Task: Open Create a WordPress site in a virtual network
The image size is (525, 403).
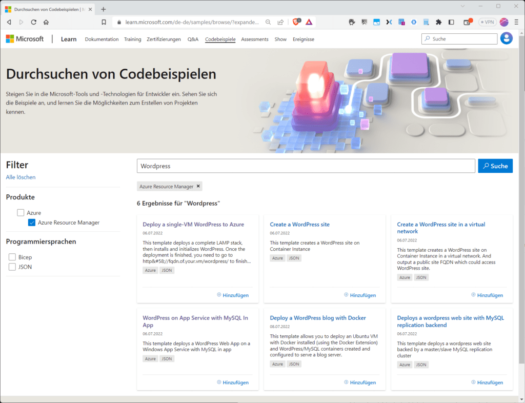Action: 441,228
